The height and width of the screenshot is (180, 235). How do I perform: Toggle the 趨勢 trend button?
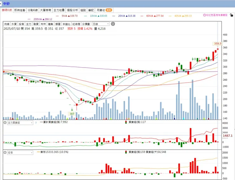[x=50, y=24]
